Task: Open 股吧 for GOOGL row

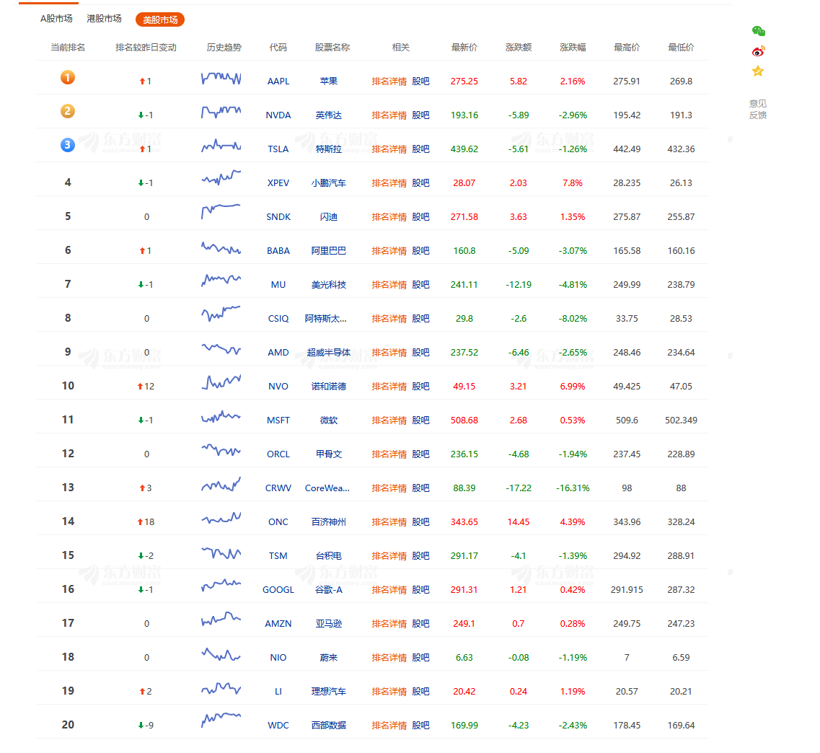Action: (x=421, y=590)
